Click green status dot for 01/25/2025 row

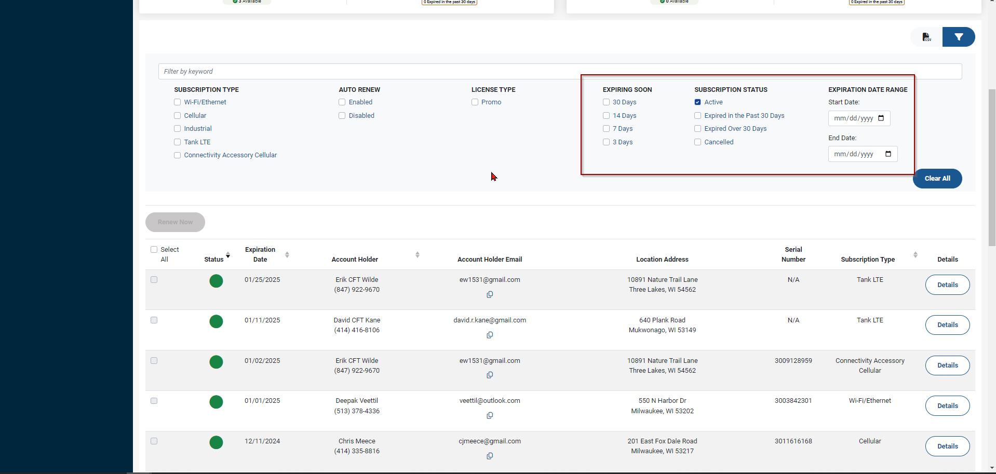(x=216, y=281)
